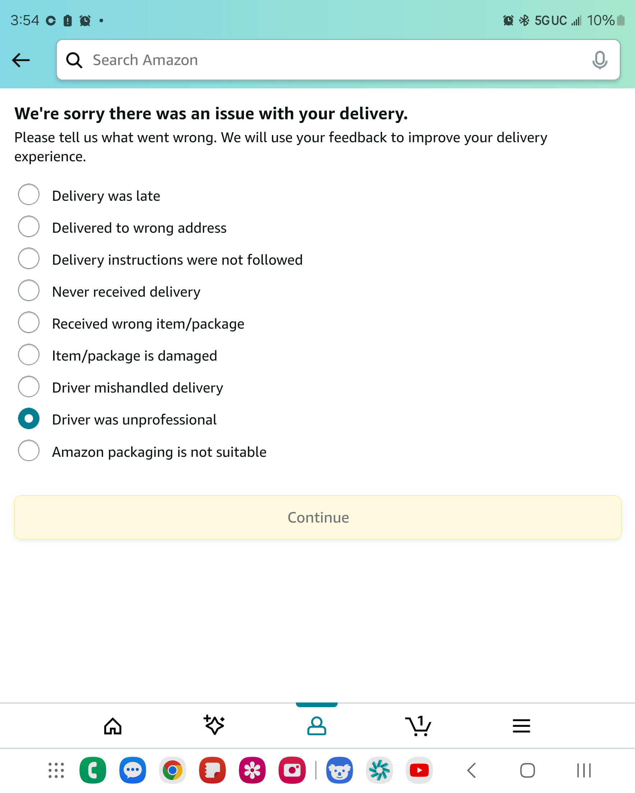Open the app drawer grid
635x793 pixels.
(56, 770)
